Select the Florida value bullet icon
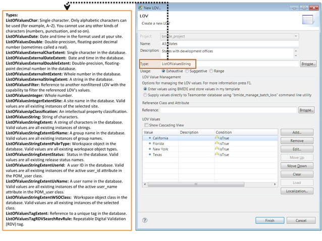322x241 pixels. coord(150,143)
